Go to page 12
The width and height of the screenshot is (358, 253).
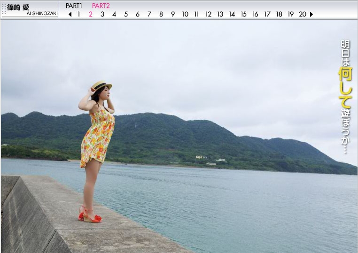pyautogui.click(x=209, y=15)
